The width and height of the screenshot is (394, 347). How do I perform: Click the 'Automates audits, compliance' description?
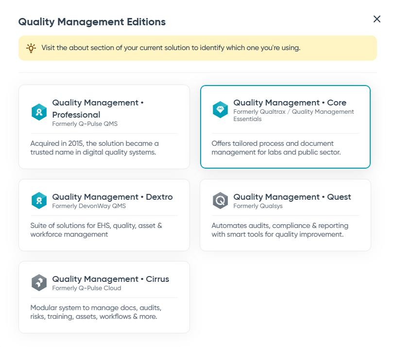click(279, 230)
